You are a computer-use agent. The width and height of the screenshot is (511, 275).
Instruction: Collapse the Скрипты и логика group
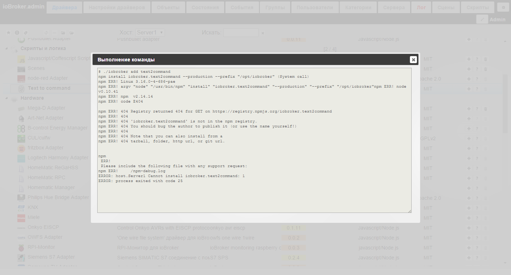click(x=6, y=48)
